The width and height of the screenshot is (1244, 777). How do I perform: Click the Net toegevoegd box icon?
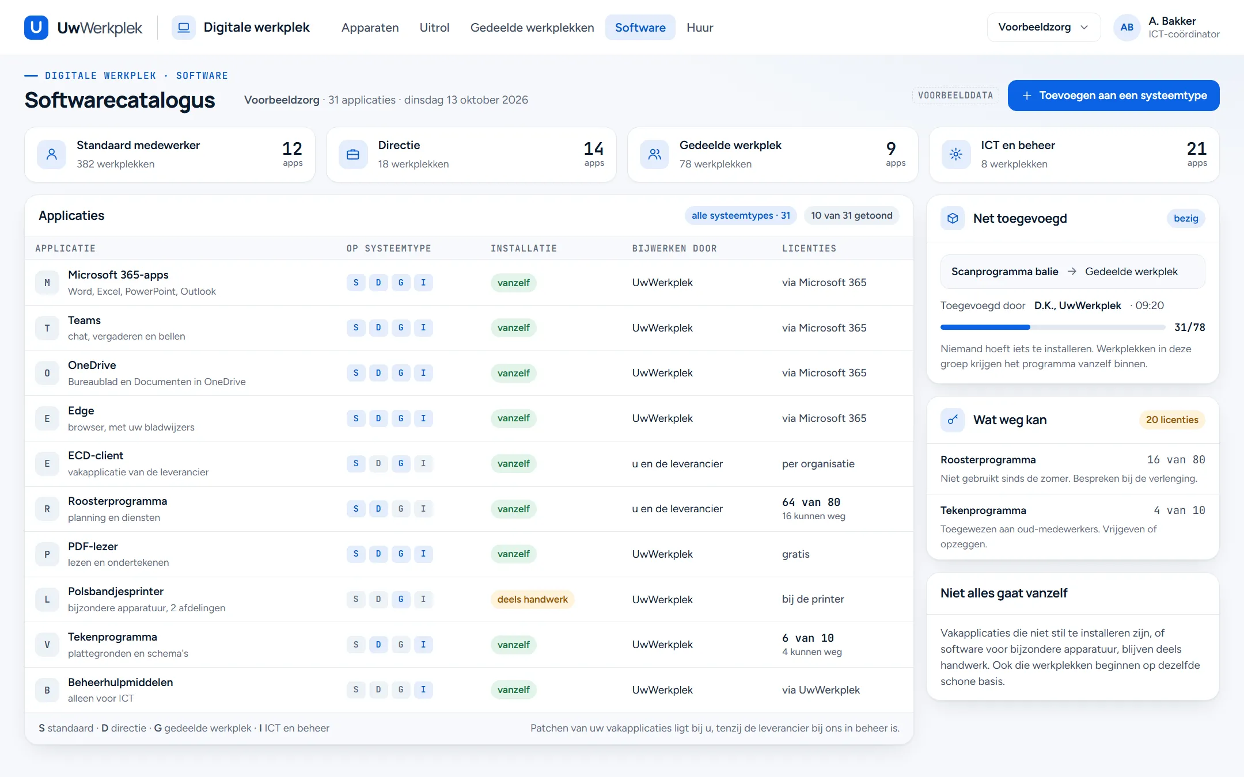coord(953,218)
